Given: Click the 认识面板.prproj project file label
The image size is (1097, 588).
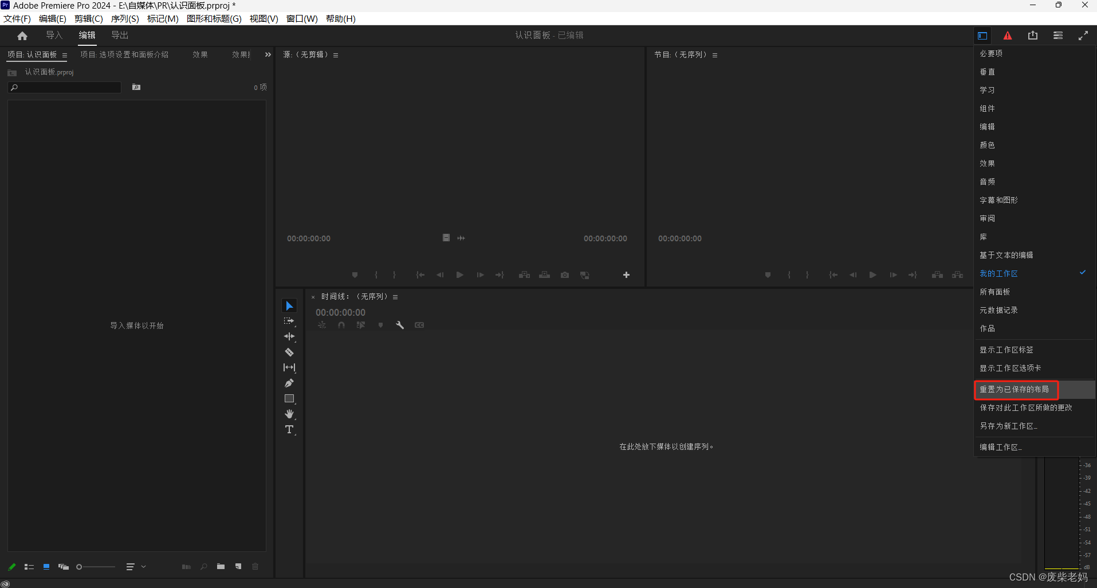Looking at the screenshot, I should coord(49,72).
